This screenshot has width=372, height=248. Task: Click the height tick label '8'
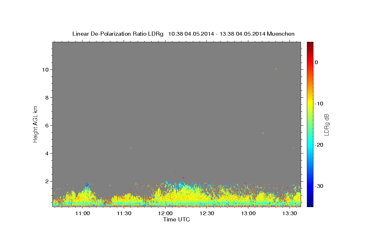[46, 97]
